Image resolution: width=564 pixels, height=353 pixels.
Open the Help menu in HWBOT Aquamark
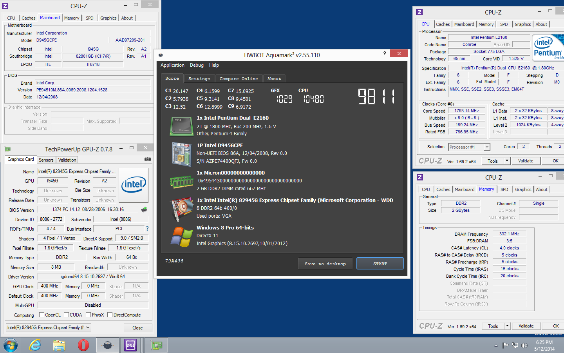214,65
